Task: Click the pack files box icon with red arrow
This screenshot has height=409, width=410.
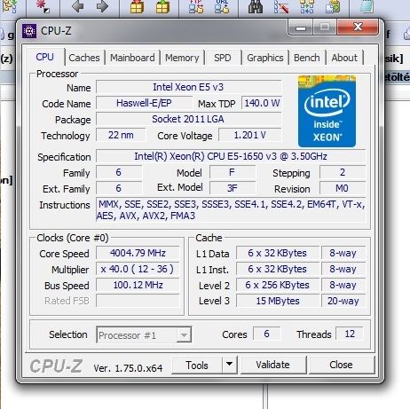Action: click(137, 7)
